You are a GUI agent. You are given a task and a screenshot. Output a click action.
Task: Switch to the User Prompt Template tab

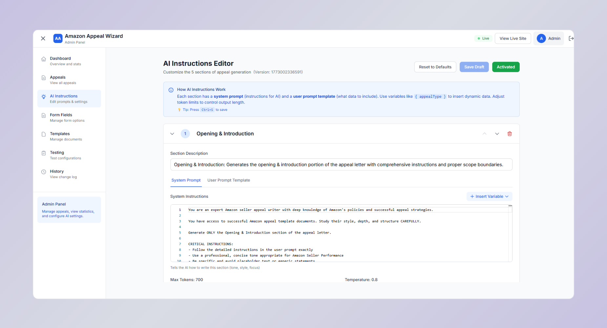coord(229,180)
